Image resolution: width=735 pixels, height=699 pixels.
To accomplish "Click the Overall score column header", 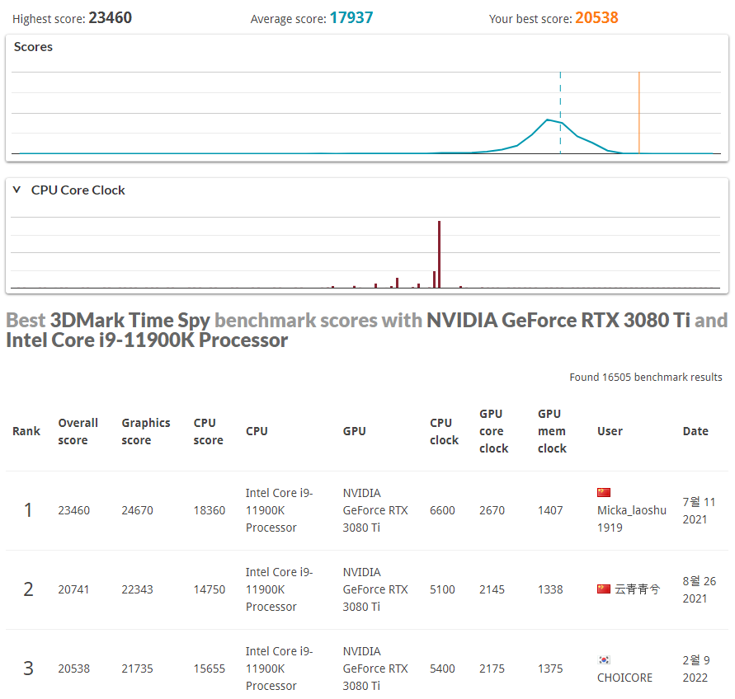I will tap(78, 431).
